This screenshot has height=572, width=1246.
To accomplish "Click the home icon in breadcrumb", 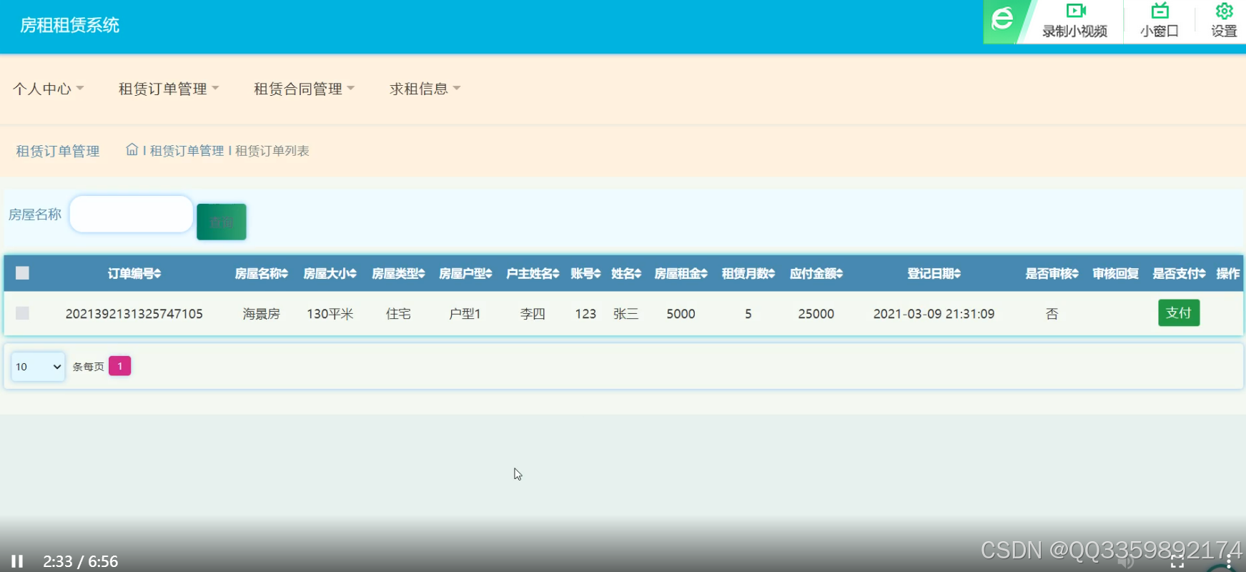I will (132, 149).
